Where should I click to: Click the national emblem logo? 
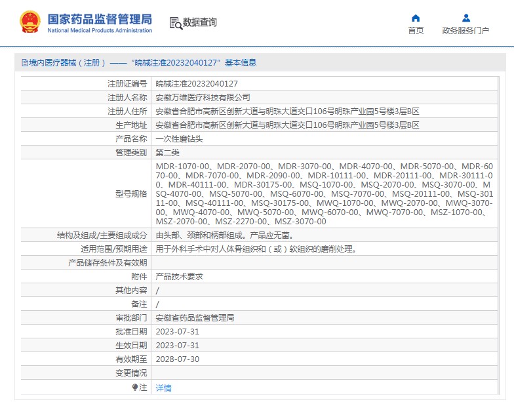30,22
